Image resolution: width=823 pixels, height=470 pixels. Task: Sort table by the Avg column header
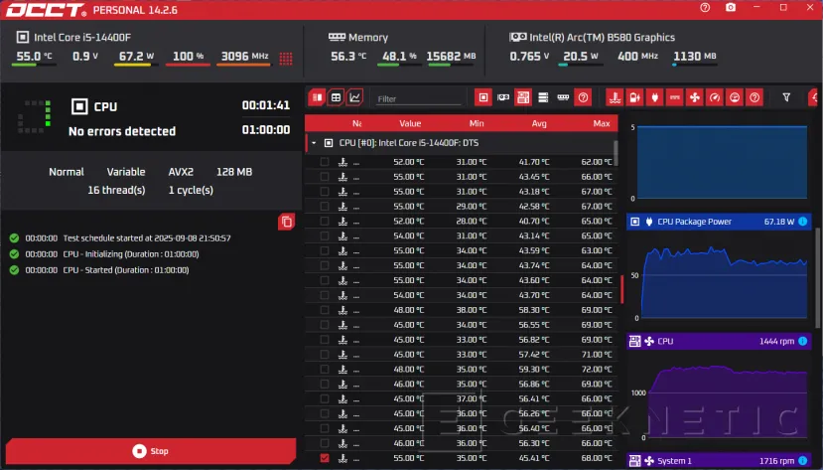(539, 124)
